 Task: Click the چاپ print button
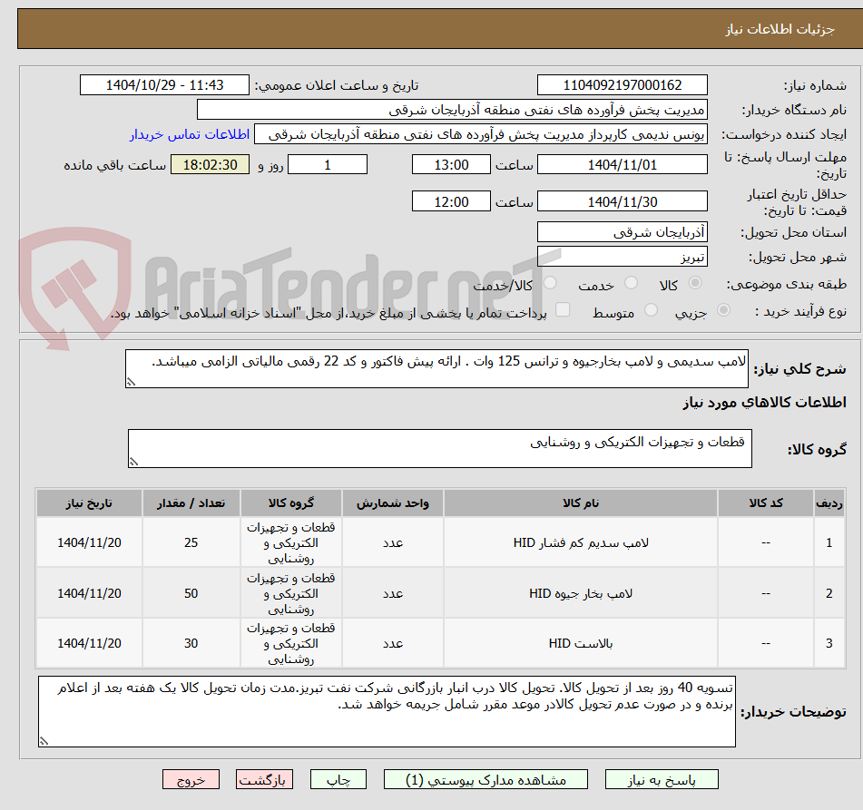(338, 780)
